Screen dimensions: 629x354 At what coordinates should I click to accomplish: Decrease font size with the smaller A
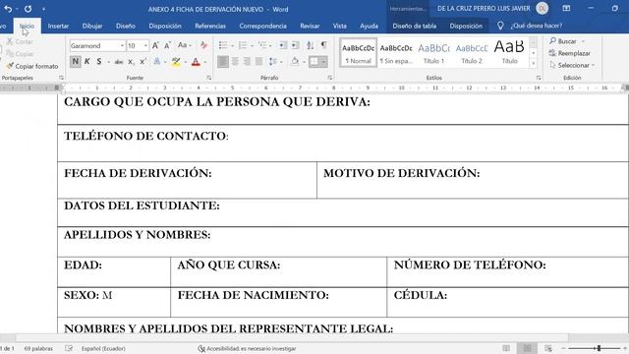click(x=168, y=46)
